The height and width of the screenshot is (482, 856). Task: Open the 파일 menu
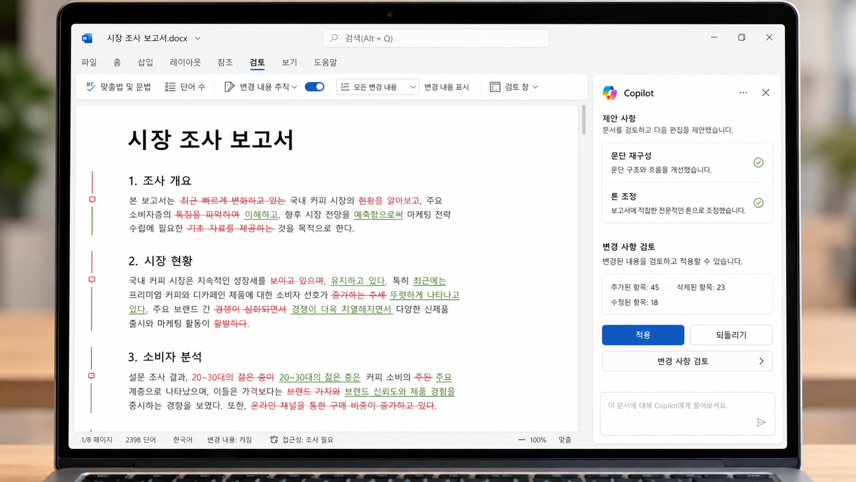pyautogui.click(x=89, y=62)
